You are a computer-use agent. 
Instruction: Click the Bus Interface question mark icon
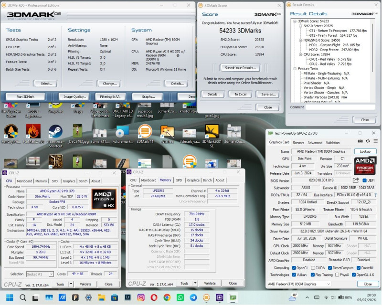click(x=375, y=195)
